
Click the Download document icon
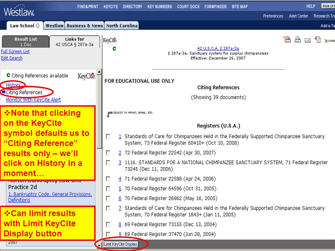[x=318, y=39]
